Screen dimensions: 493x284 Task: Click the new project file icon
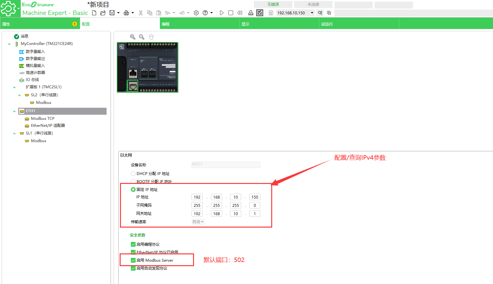[94, 13]
